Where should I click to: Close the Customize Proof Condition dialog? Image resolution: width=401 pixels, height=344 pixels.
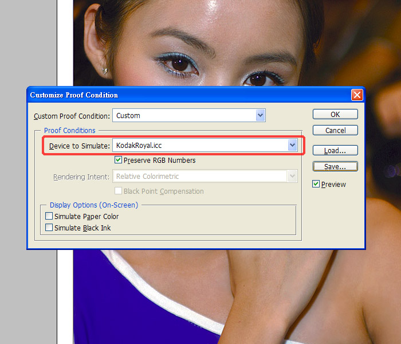tap(357, 95)
